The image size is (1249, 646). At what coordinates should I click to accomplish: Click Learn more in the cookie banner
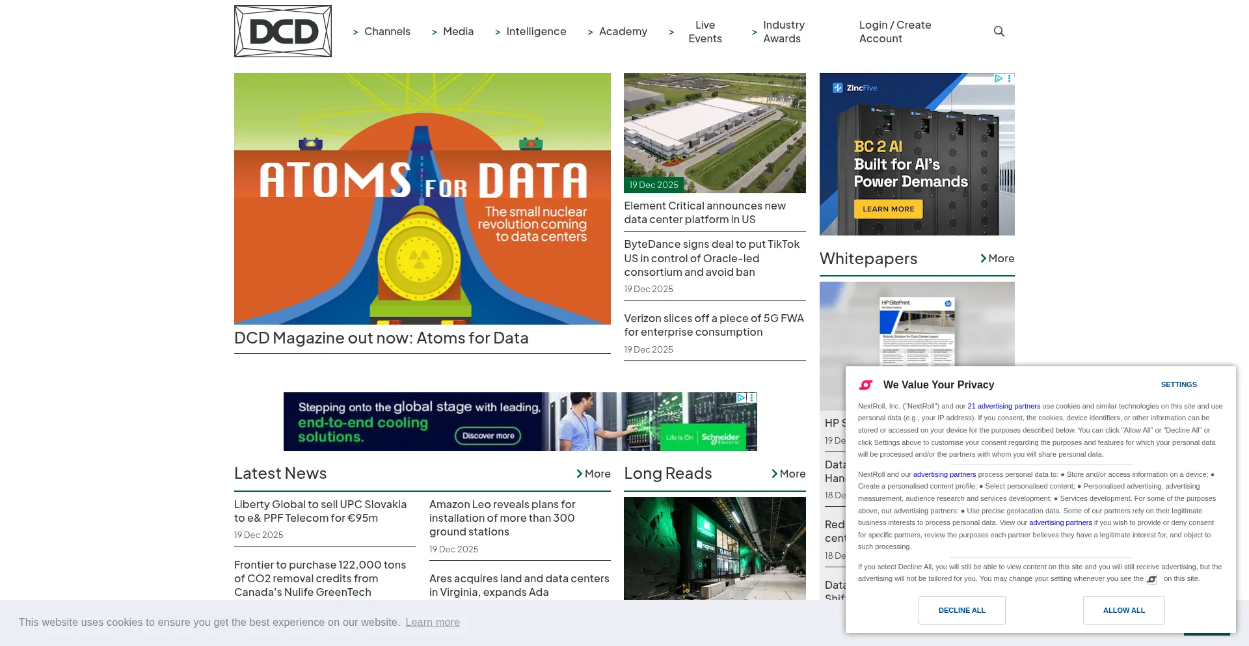[432, 622]
